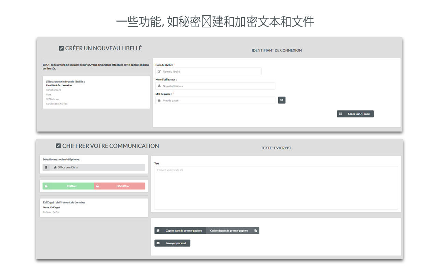This screenshot has width=438, height=274.
Task: Click the green lock icon on the Chiffrer button
Action: pyautogui.click(x=46, y=186)
